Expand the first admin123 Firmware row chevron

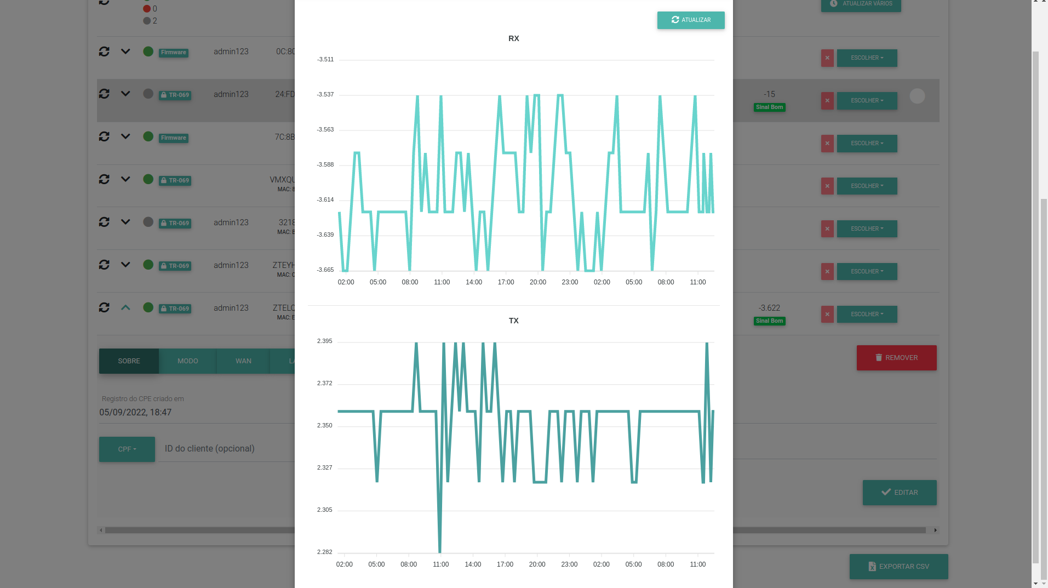tap(125, 52)
